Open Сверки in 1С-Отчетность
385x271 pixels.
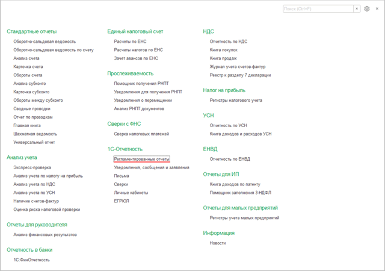coord(121,184)
